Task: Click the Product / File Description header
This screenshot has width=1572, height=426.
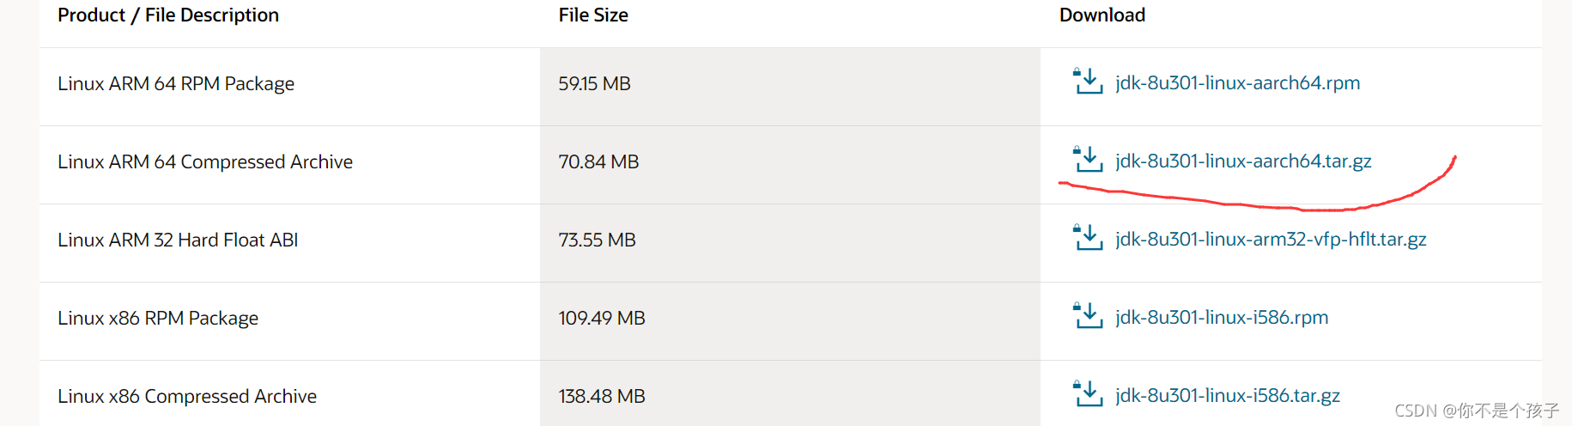Action: click(168, 15)
